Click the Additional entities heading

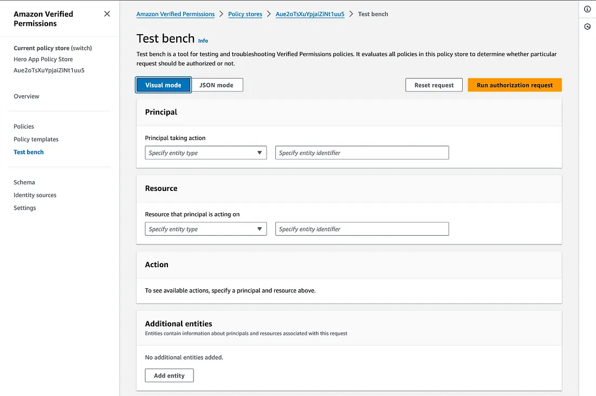point(179,324)
